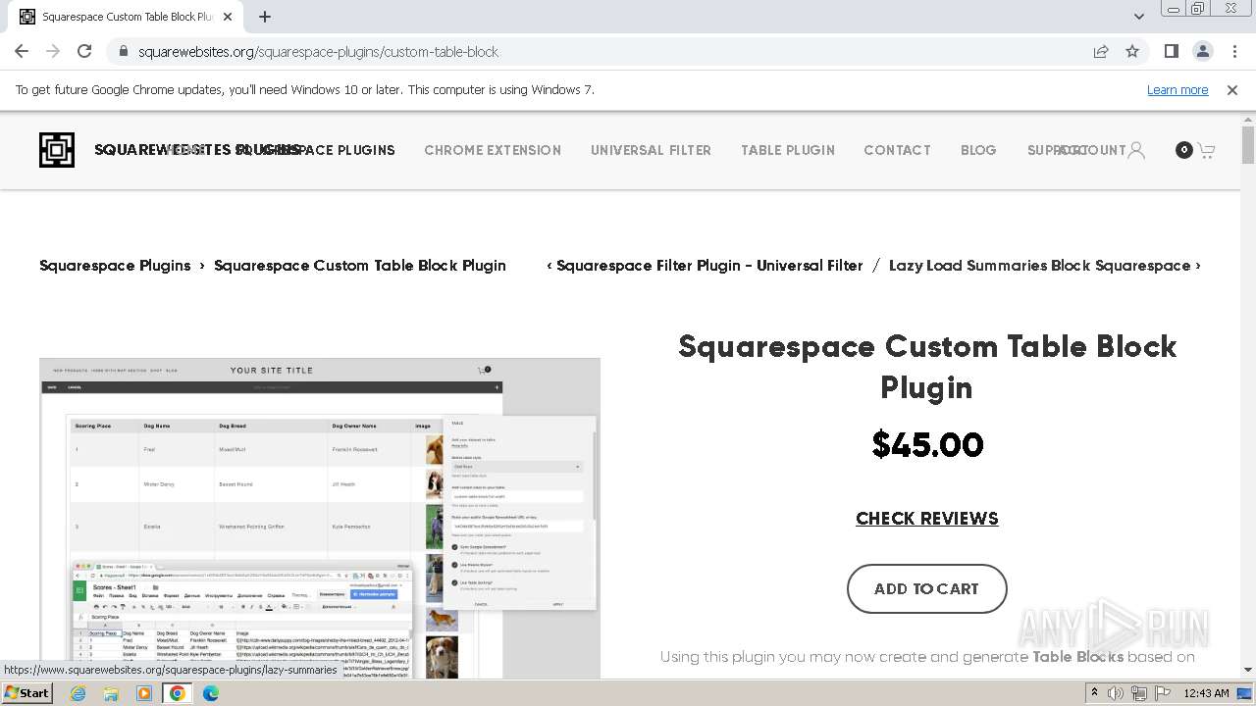Open the Squarespace Custom Table Block Plugin breadcrumb
Image resolution: width=1256 pixels, height=706 pixels.
[x=360, y=266]
